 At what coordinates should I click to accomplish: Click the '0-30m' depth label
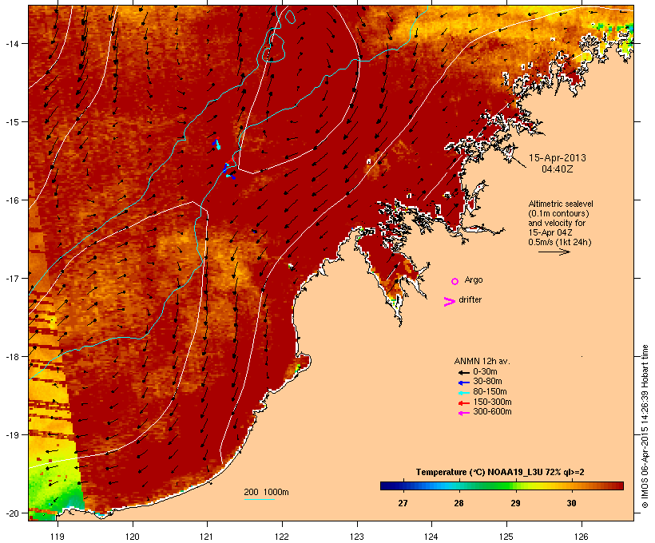coord(485,372)
